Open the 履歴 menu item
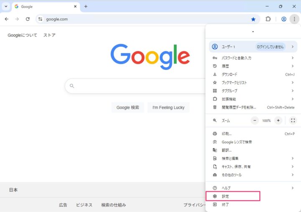Viewport: 301px width, 212px height. 253,66
